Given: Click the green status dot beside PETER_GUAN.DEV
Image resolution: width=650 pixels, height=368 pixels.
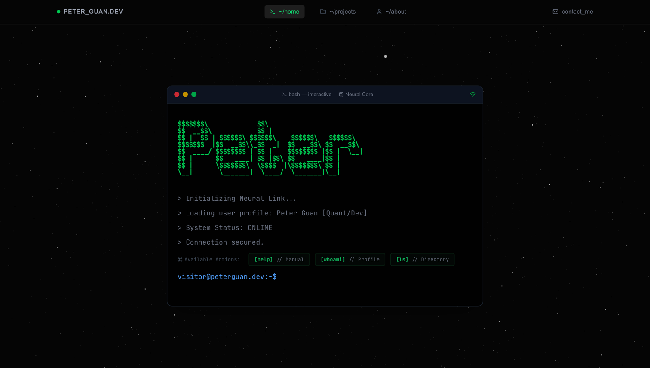Looking at the screenshot, I should click(58, 12).
